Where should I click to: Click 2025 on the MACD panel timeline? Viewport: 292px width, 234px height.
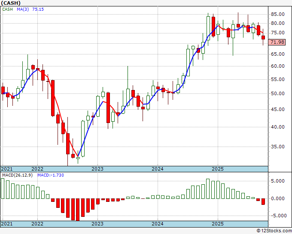pos(218,224)
